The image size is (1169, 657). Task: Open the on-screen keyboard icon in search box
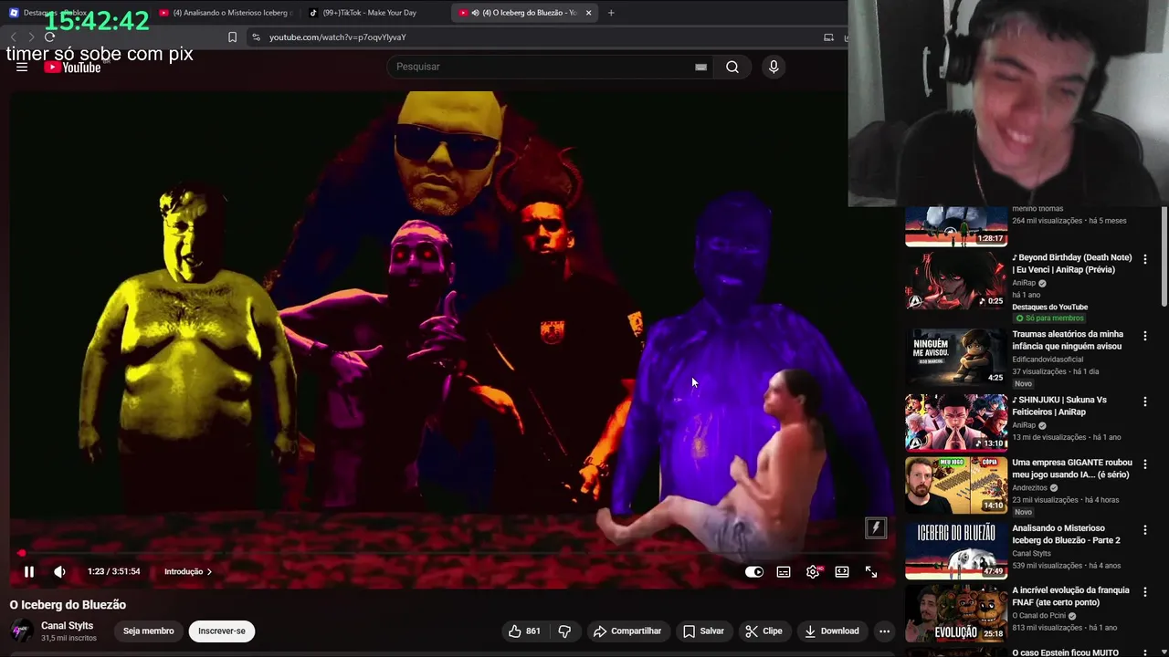700,67
